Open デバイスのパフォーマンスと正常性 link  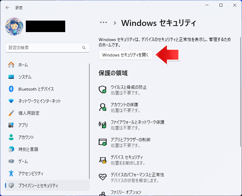click(137, 174)
